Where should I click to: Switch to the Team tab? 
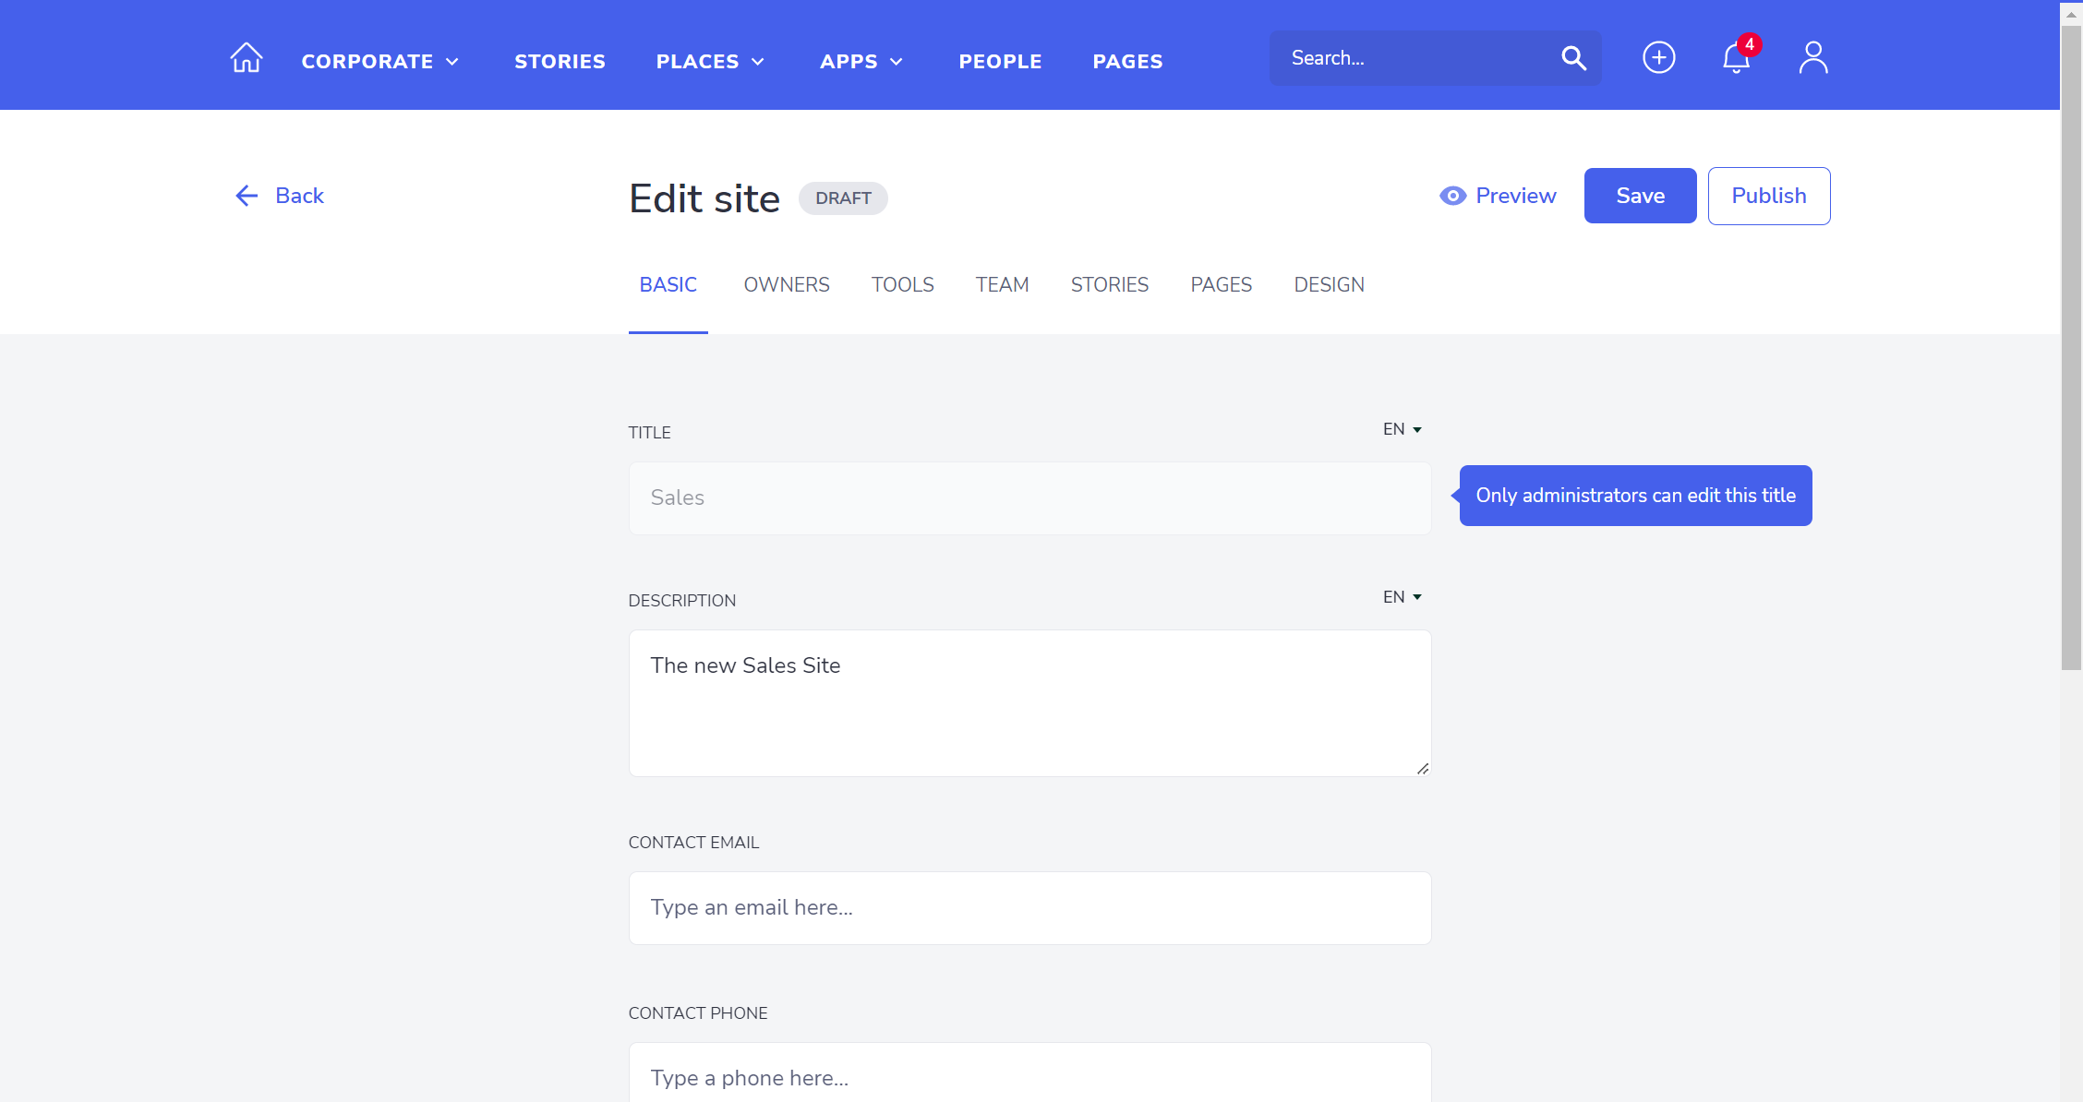1002,285
